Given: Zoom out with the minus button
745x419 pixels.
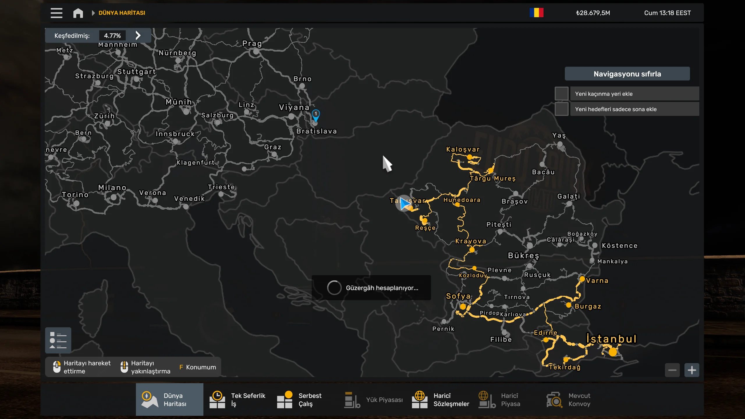Looking at the screenshot, I should 672,370.
